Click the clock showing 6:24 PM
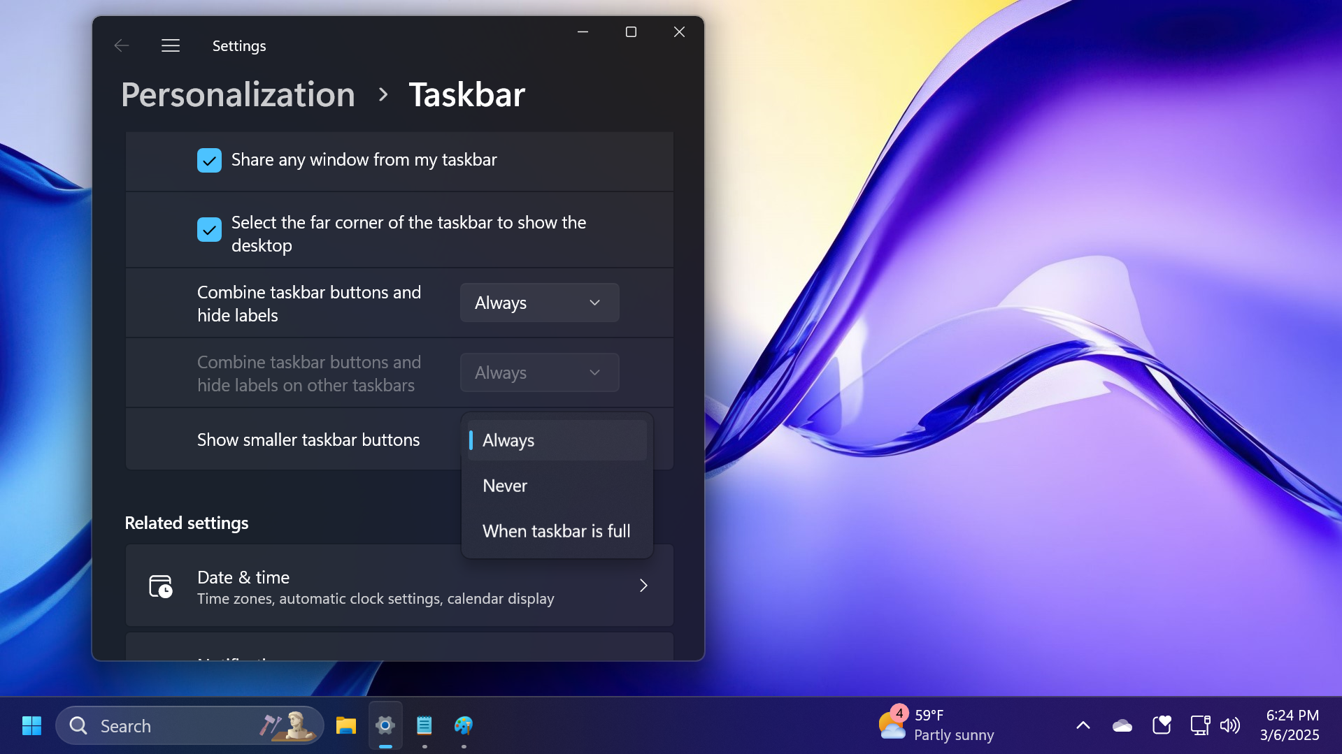 point(1291,725)
